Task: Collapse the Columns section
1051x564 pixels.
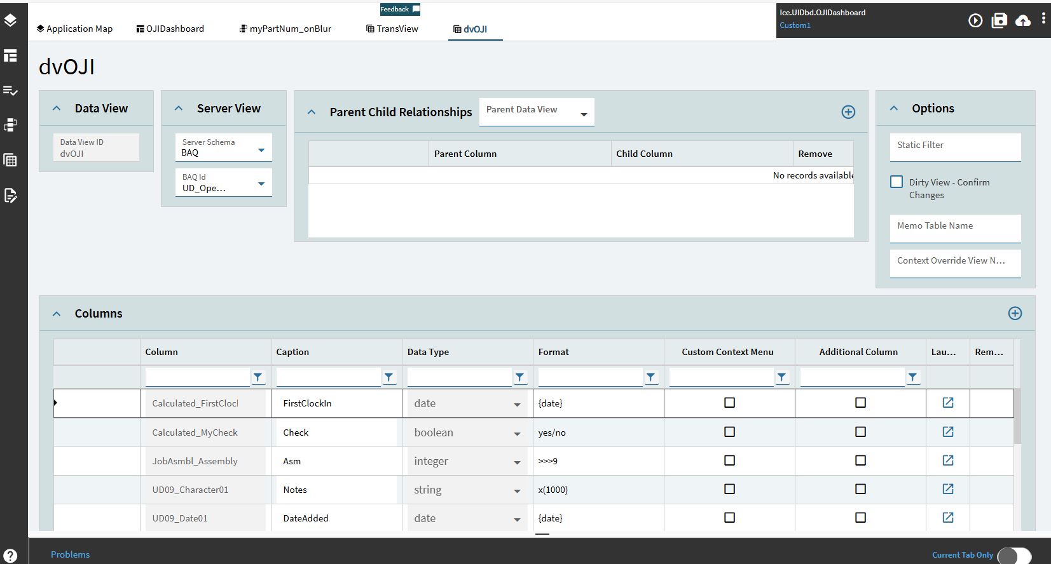Action: (57, 314)
